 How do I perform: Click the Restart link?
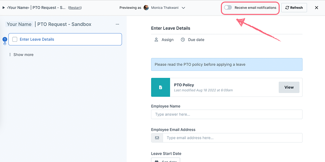[75, 8]
